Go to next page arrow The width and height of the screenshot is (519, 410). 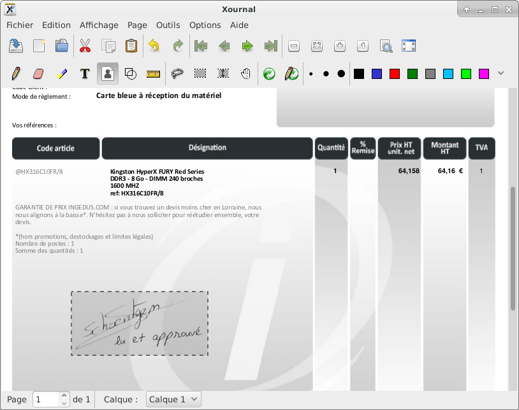[247, 46]
